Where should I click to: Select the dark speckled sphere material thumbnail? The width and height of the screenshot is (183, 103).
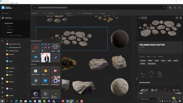120,39
